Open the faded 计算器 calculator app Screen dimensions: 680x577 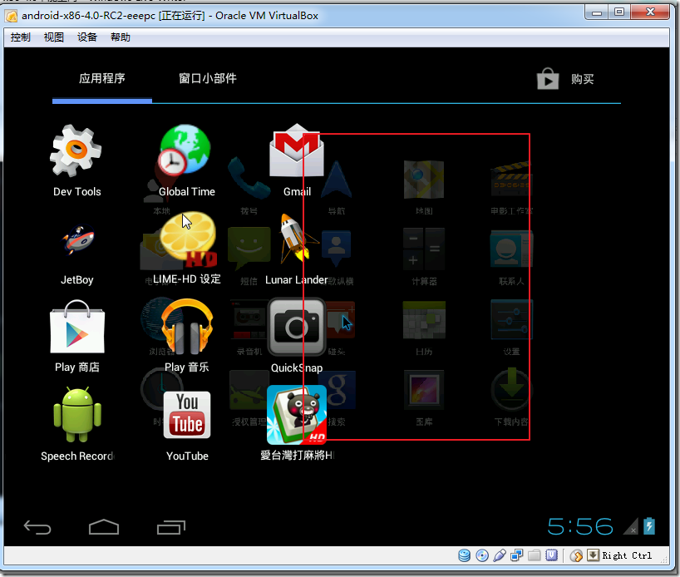pos(424,249)
